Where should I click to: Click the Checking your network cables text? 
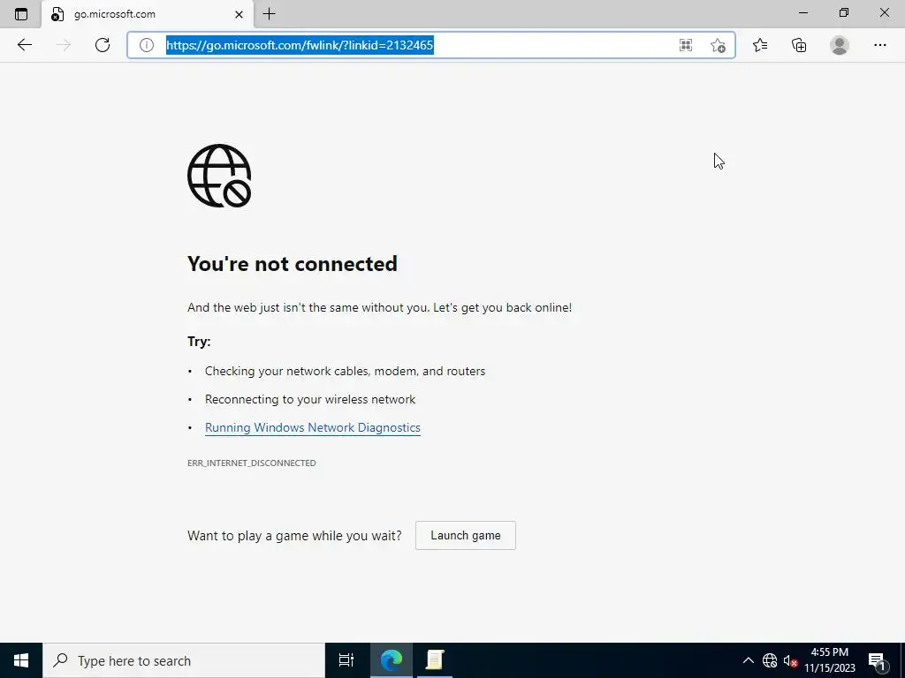(x=345, y=372)
